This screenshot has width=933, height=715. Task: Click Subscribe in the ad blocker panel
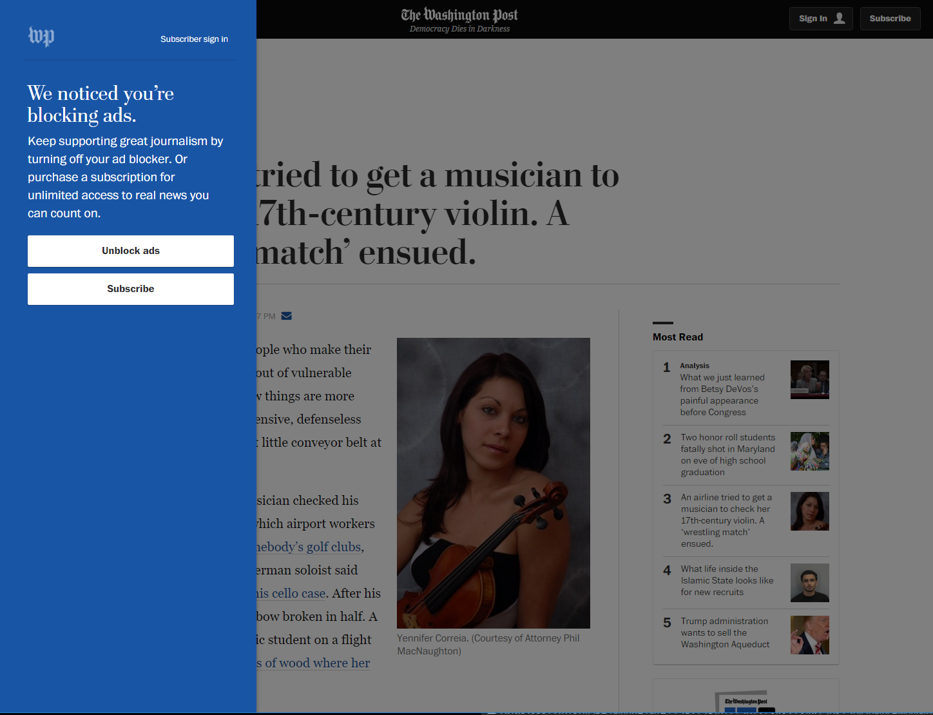[130, 289]
